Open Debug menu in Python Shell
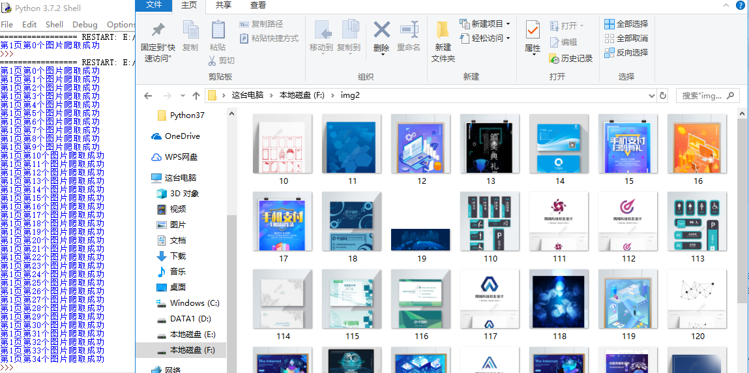 [x=85, y=24]
